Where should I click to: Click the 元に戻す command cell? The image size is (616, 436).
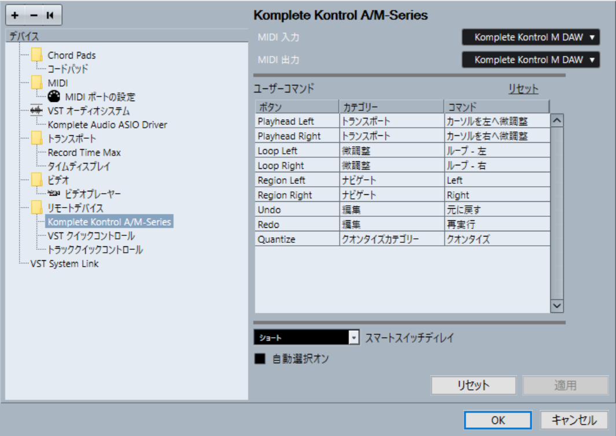coord(497,210)
